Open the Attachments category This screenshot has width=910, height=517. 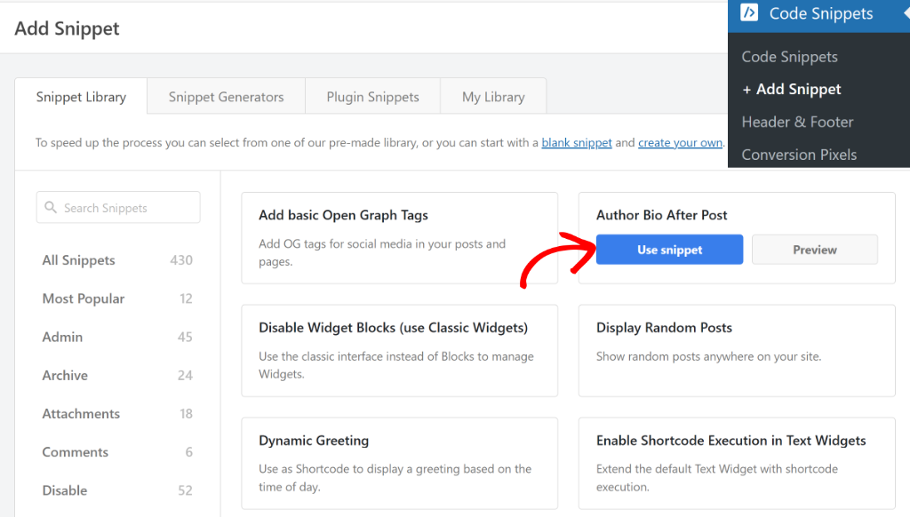click(81, 413)
